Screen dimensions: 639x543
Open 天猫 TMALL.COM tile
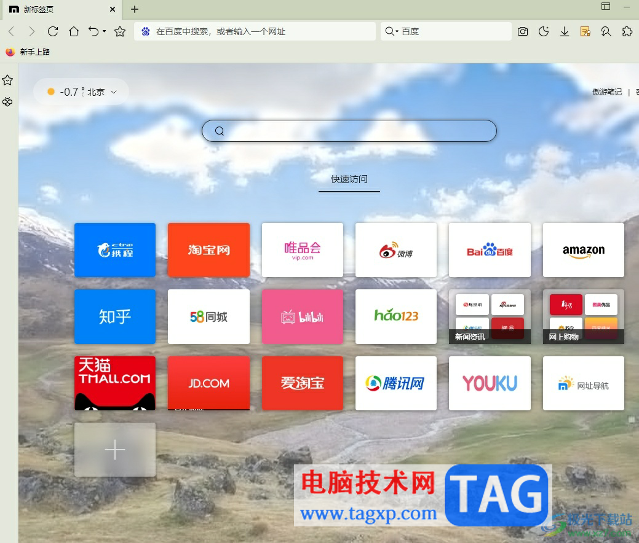pos(115,383)
